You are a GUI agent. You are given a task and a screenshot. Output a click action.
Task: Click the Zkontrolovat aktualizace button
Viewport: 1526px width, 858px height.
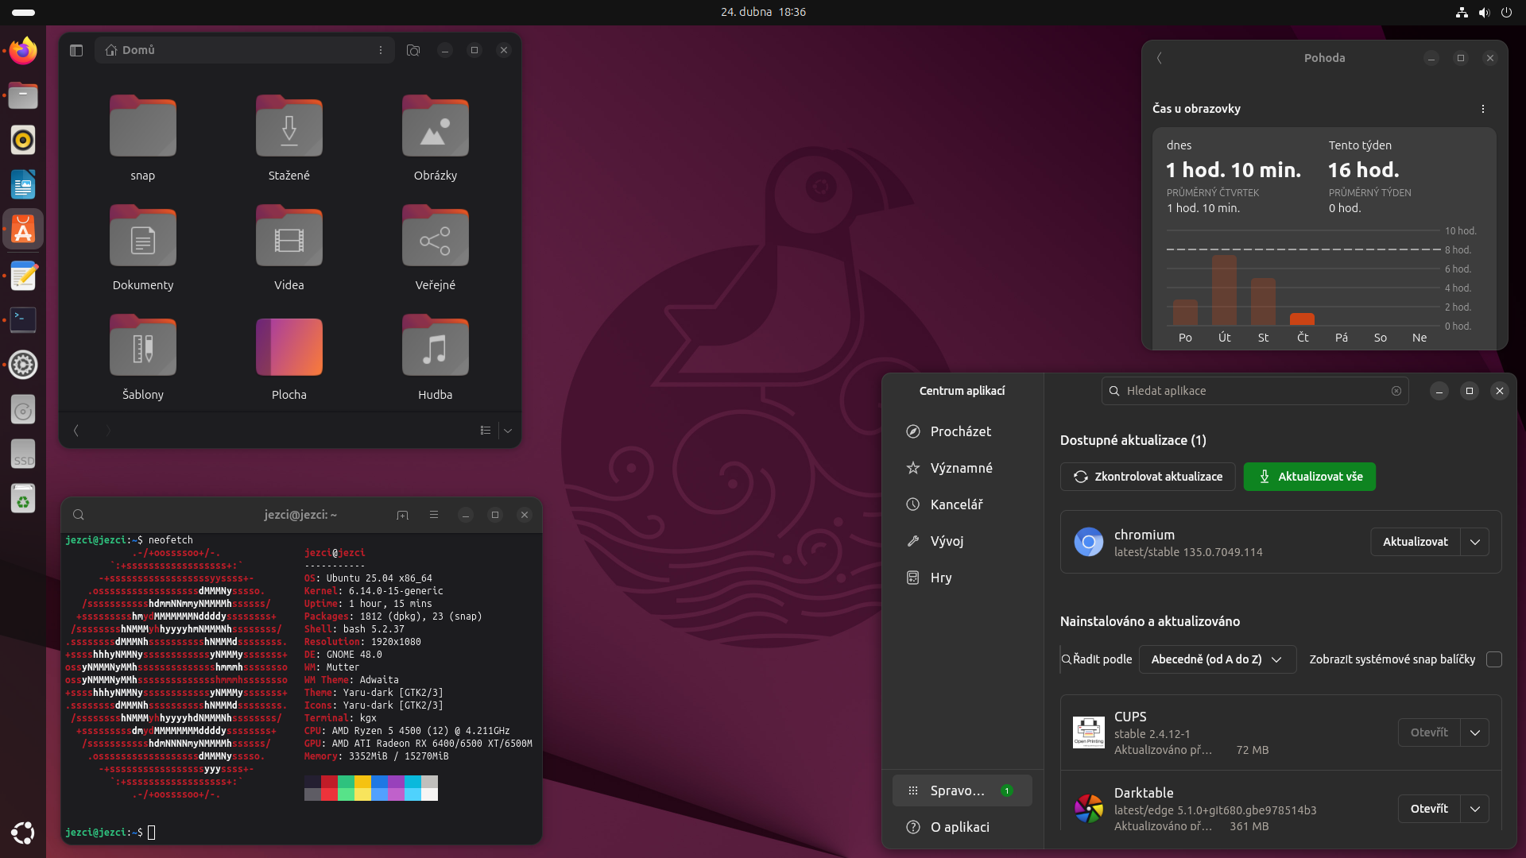pos(1148,476)
